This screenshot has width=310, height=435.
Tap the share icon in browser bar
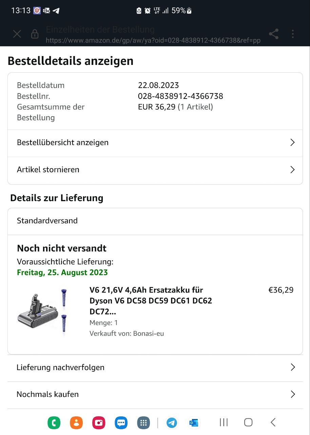(x=273, y=34)
